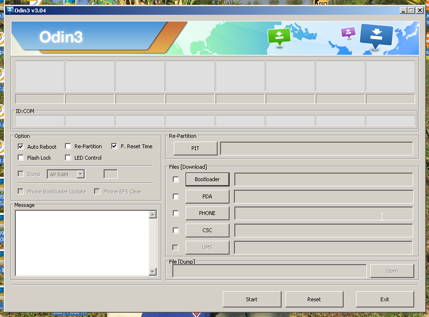Select a PHONE modem file
Screen dimensions: 429x317
pos(208,213)
